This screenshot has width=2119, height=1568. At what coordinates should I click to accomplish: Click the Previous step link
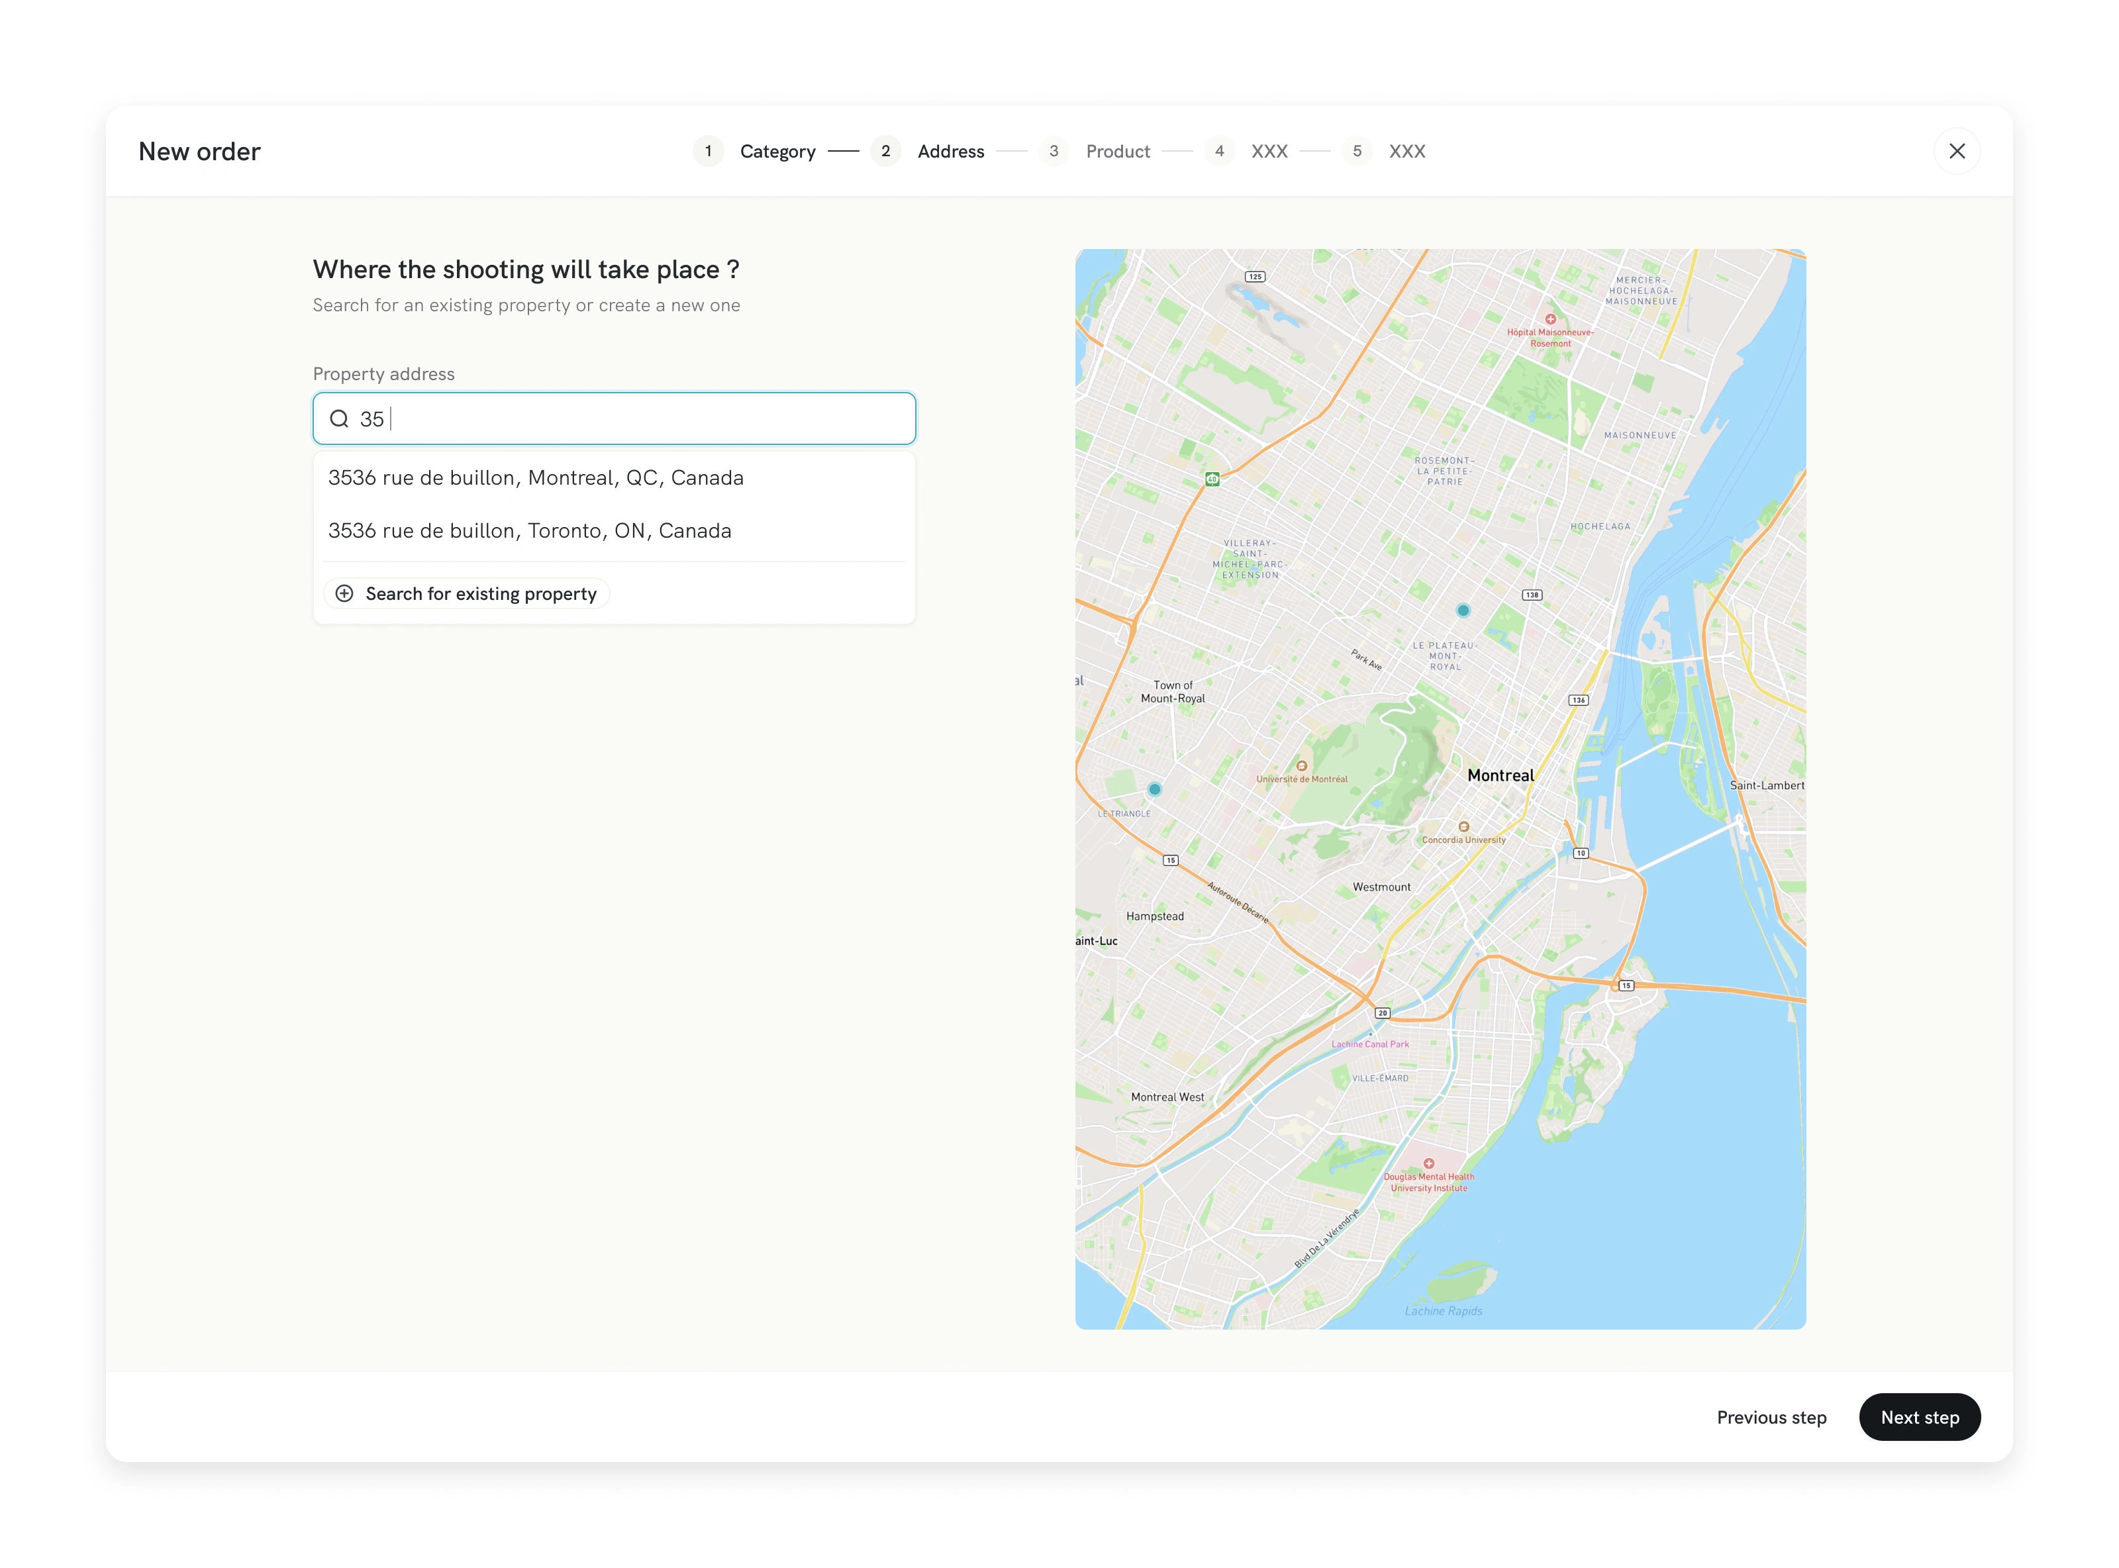[x=1771, y=1417]
